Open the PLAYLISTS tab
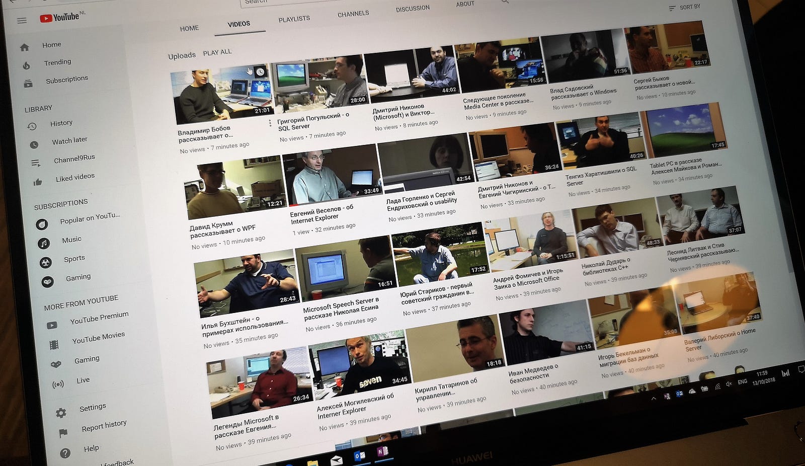 point(294,19)
